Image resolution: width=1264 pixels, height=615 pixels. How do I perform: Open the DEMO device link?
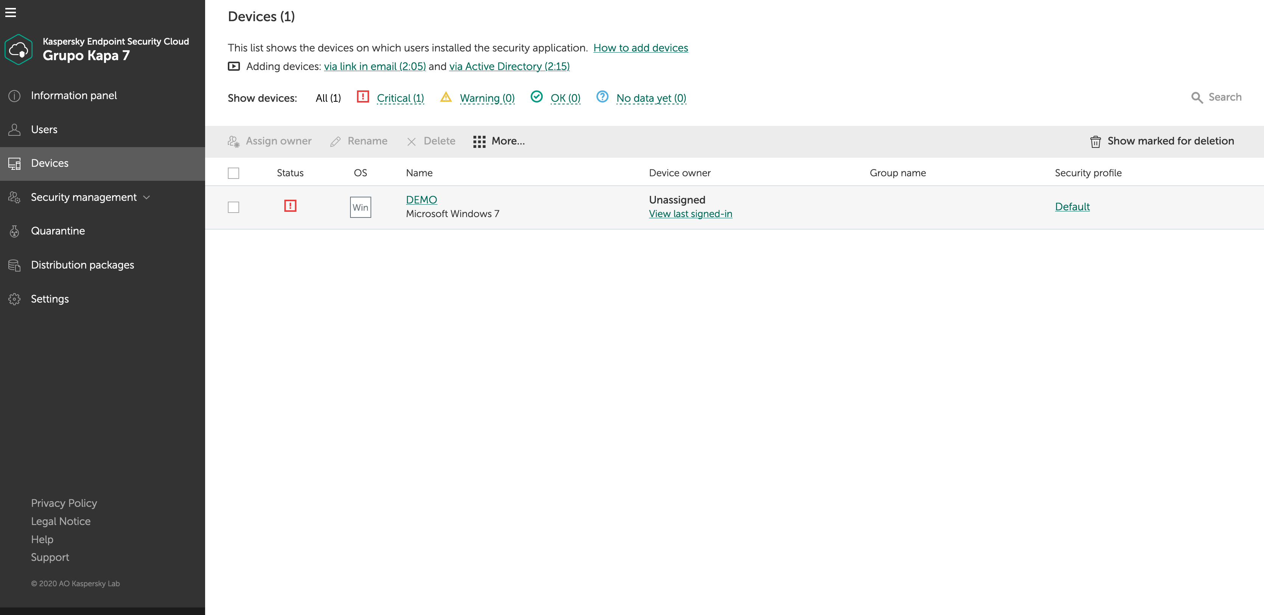(422, 200)
